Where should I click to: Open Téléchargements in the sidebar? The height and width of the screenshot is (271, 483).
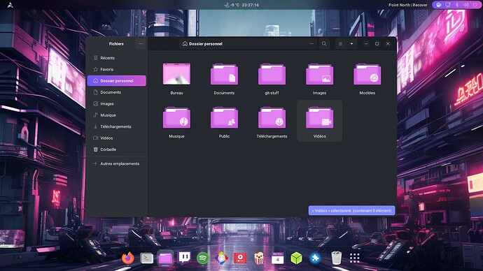point(116,126)
